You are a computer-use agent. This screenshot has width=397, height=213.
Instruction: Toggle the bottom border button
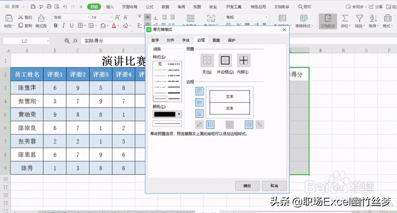[200, 113]
